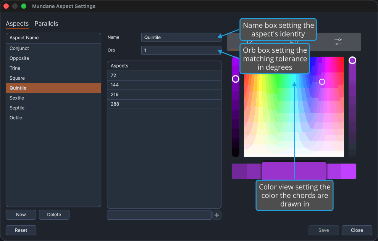Select the highlighted Quintile row

(53, 88)
